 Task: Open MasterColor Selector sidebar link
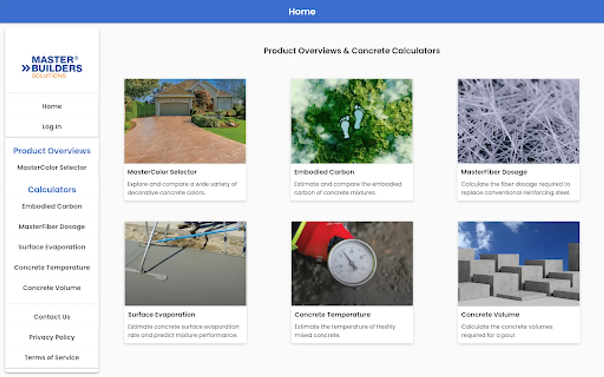coord(52,168)
